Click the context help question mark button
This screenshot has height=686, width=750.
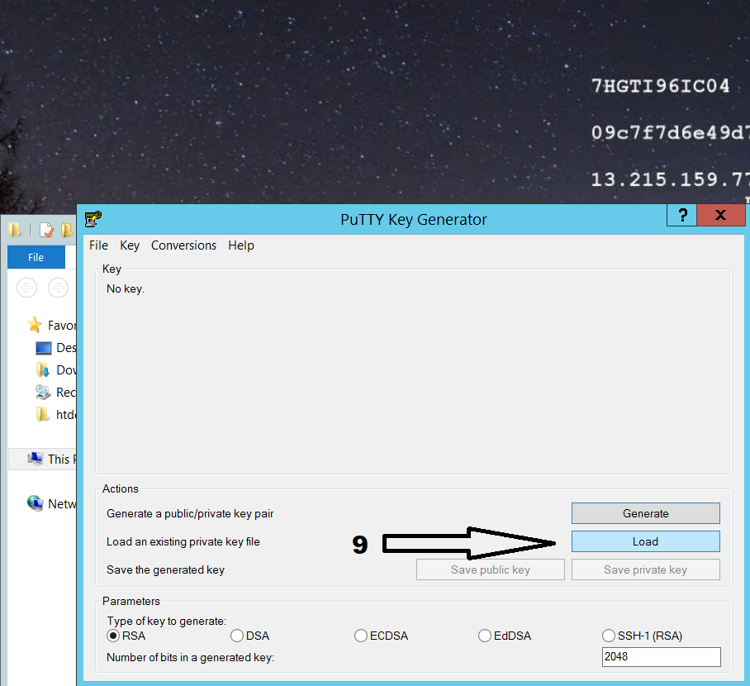click(x=682, y=216)
